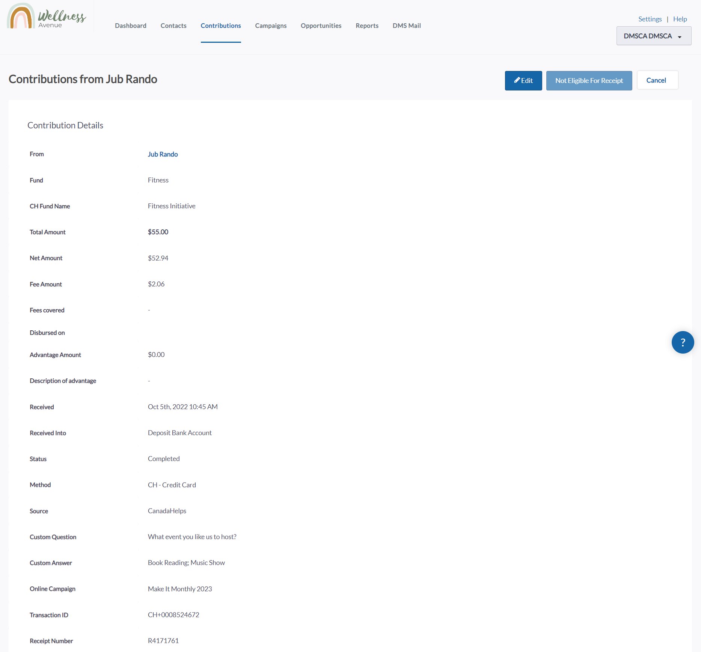Select the fund value Fitness
Viewport: 701px width, 652px height.
pos(158,180)
